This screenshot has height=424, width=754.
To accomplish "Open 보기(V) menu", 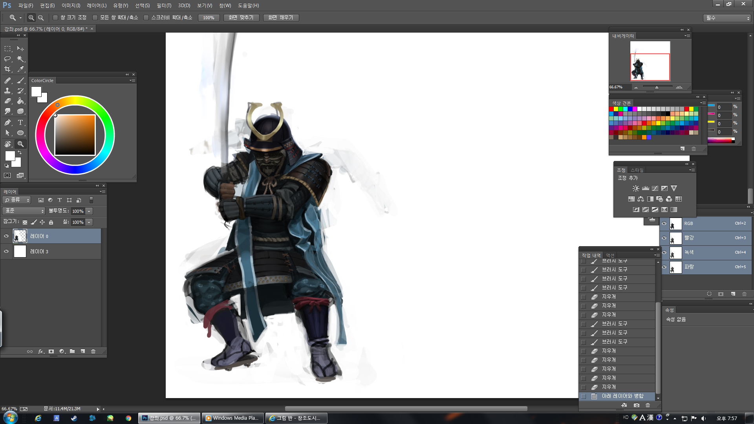I will tap(205, 5).
